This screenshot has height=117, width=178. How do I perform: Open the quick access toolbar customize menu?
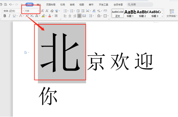tap(22, 4)
